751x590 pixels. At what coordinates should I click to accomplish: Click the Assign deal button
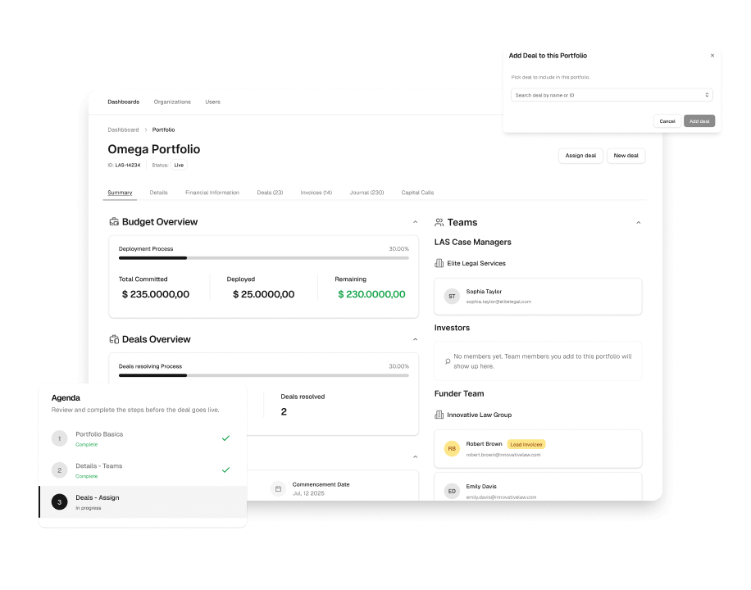[x=580, y=155]
